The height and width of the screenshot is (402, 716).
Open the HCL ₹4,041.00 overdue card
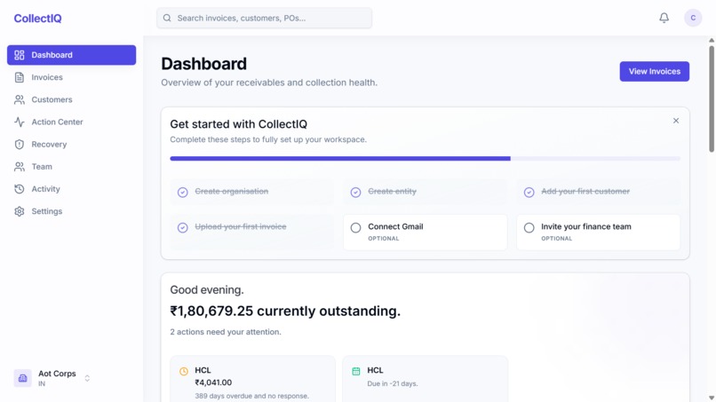[252, 379]
